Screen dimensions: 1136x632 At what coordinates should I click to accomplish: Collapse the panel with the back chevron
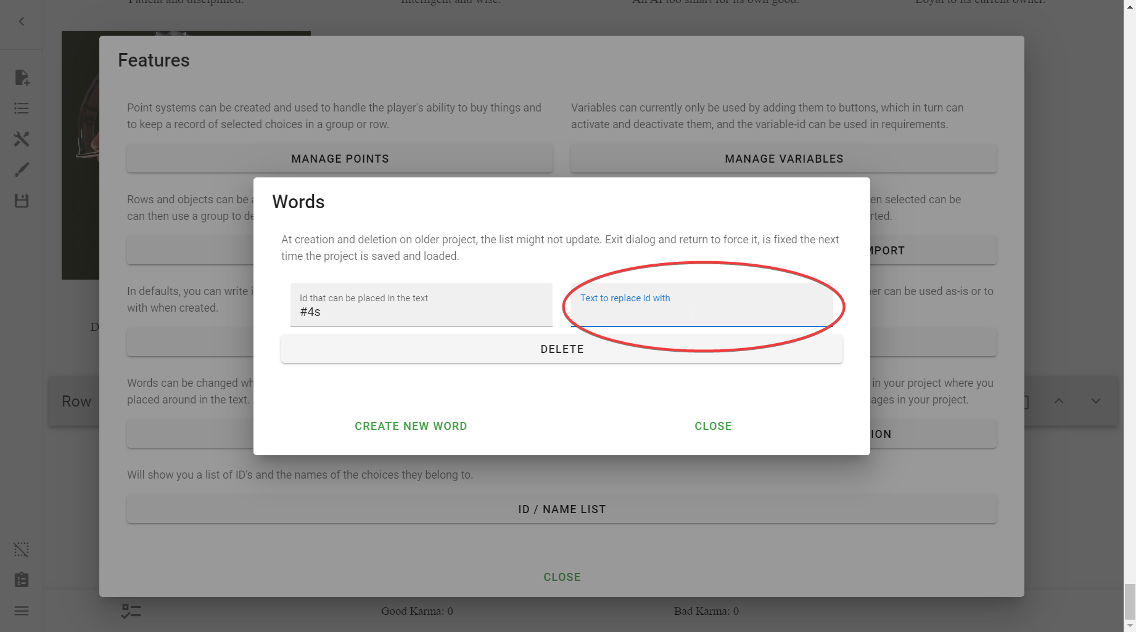[22, 21]
